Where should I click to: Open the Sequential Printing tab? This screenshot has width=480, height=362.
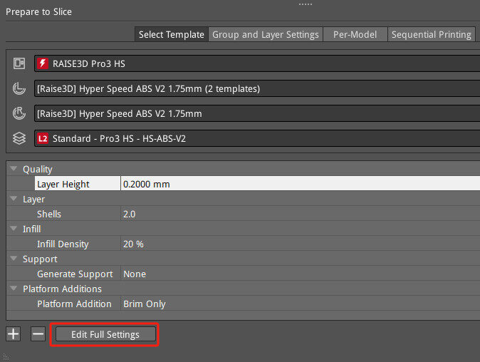point(432,34)
